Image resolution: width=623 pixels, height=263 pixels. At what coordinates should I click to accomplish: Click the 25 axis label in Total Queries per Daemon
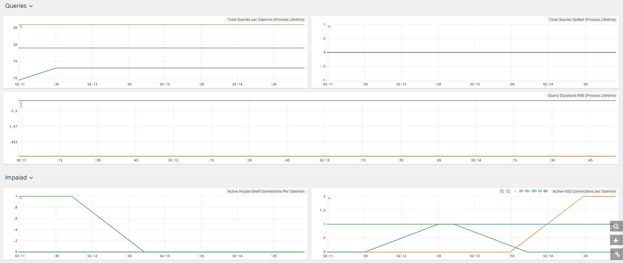tap(15, 28)
